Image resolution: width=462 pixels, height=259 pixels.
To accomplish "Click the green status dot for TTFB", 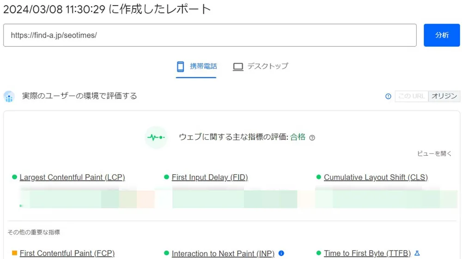I will click(318, 253).
